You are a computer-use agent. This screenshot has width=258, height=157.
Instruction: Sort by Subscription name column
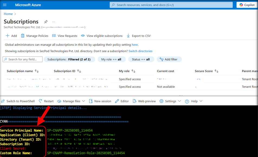pyautogui.click(x=23, y=71)
